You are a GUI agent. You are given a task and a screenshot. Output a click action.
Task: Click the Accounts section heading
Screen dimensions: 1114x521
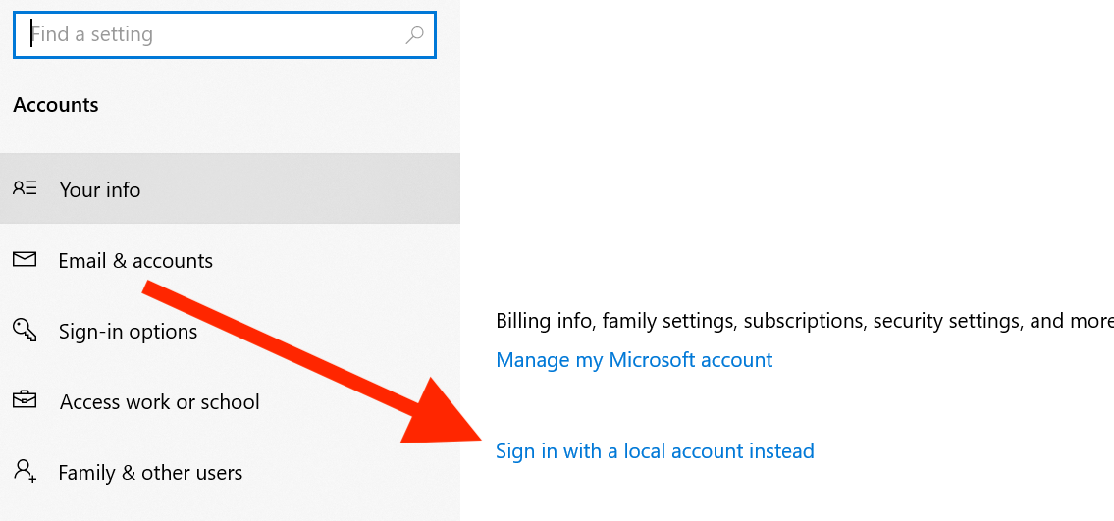click(56, 105)
